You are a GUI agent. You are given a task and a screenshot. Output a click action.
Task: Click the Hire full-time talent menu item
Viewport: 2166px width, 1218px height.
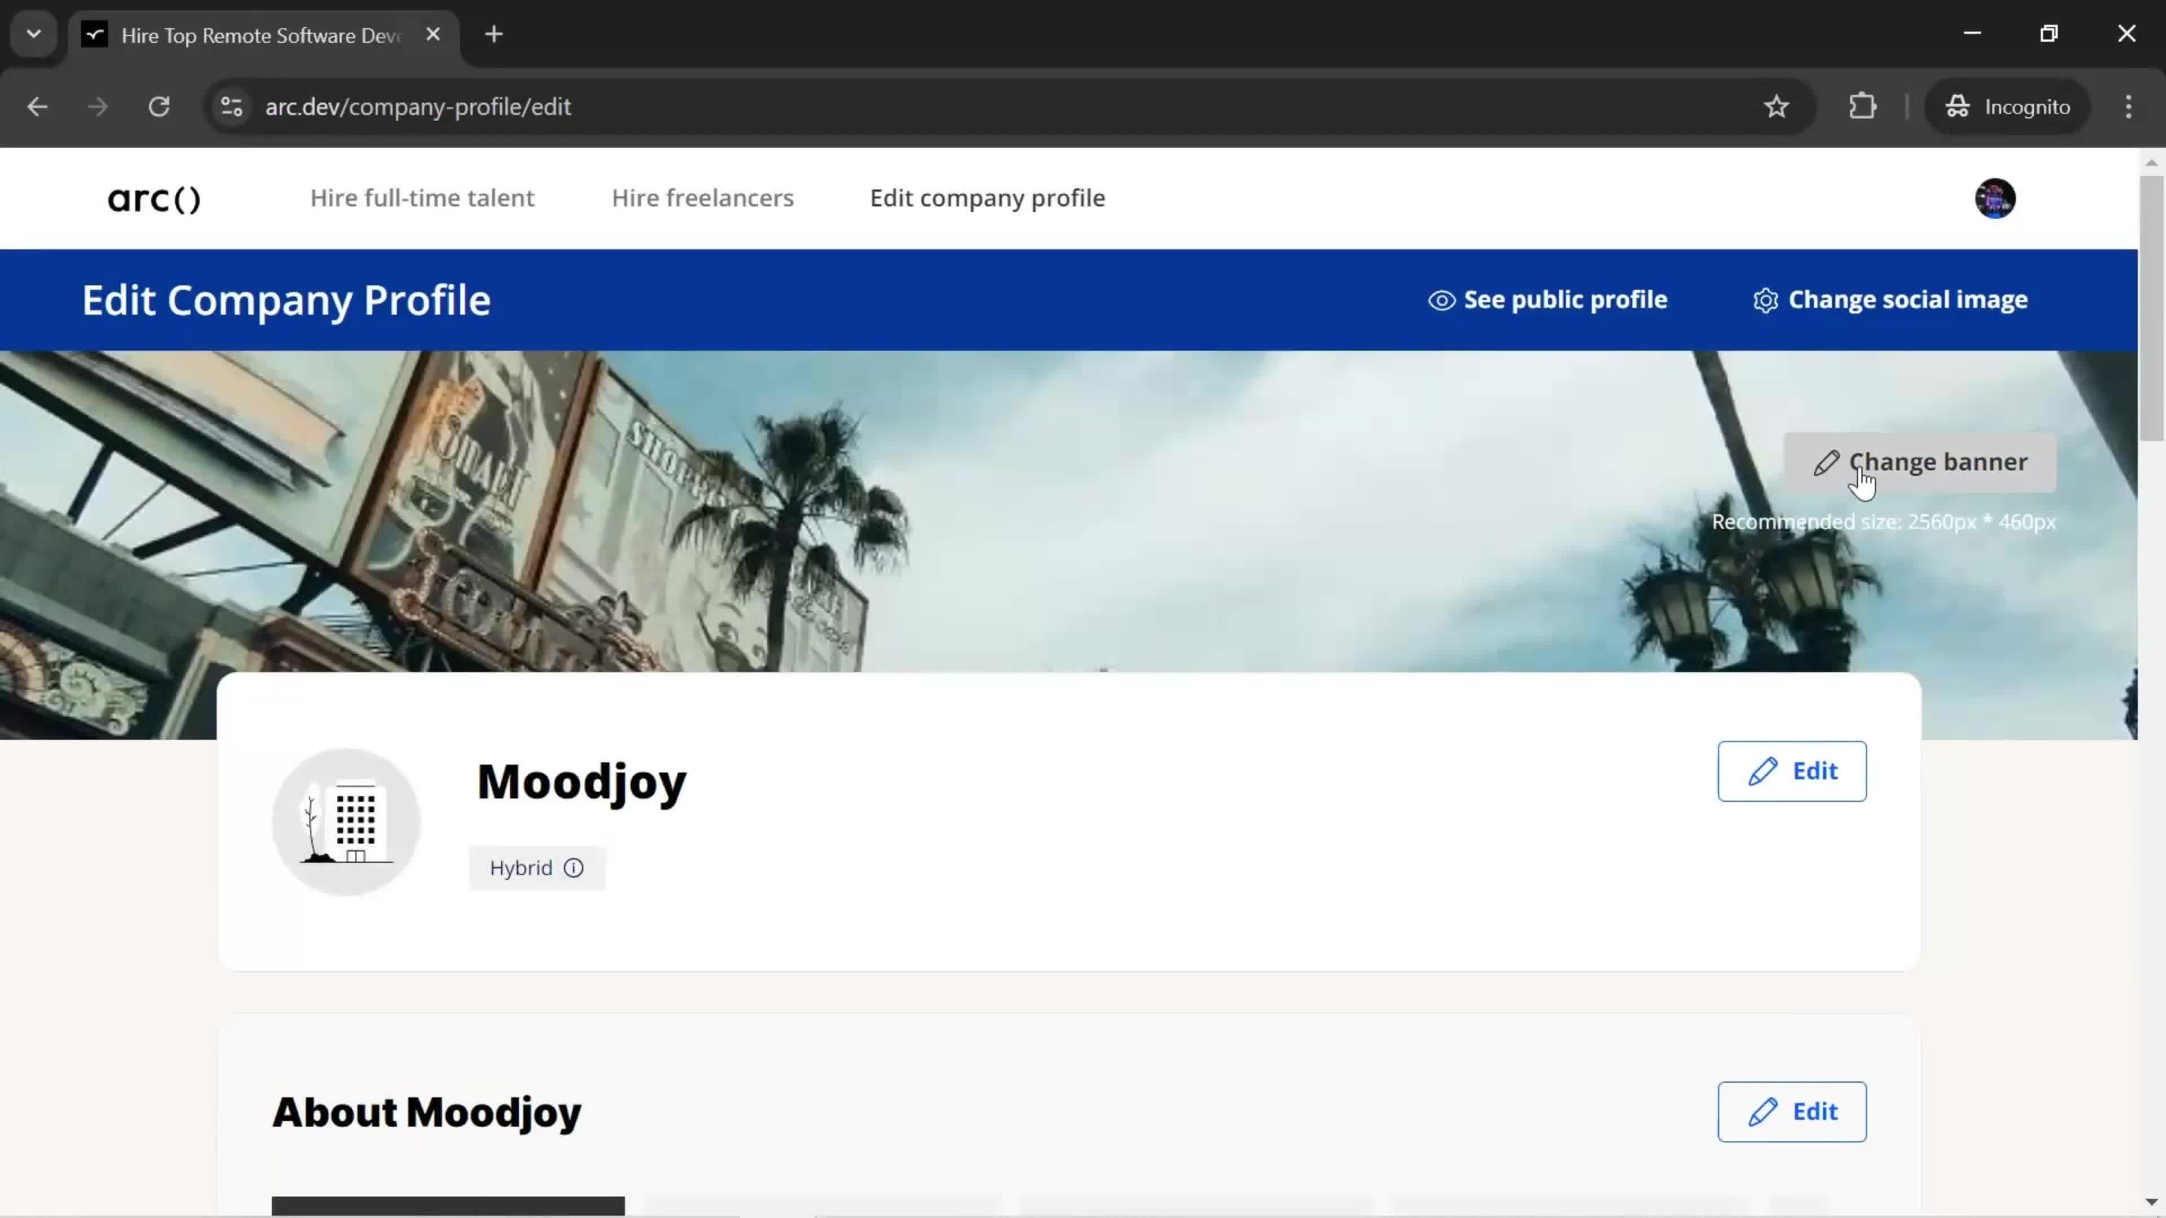point(422,198)
